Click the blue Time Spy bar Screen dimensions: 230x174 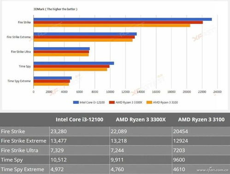click(x=74, y=63)
